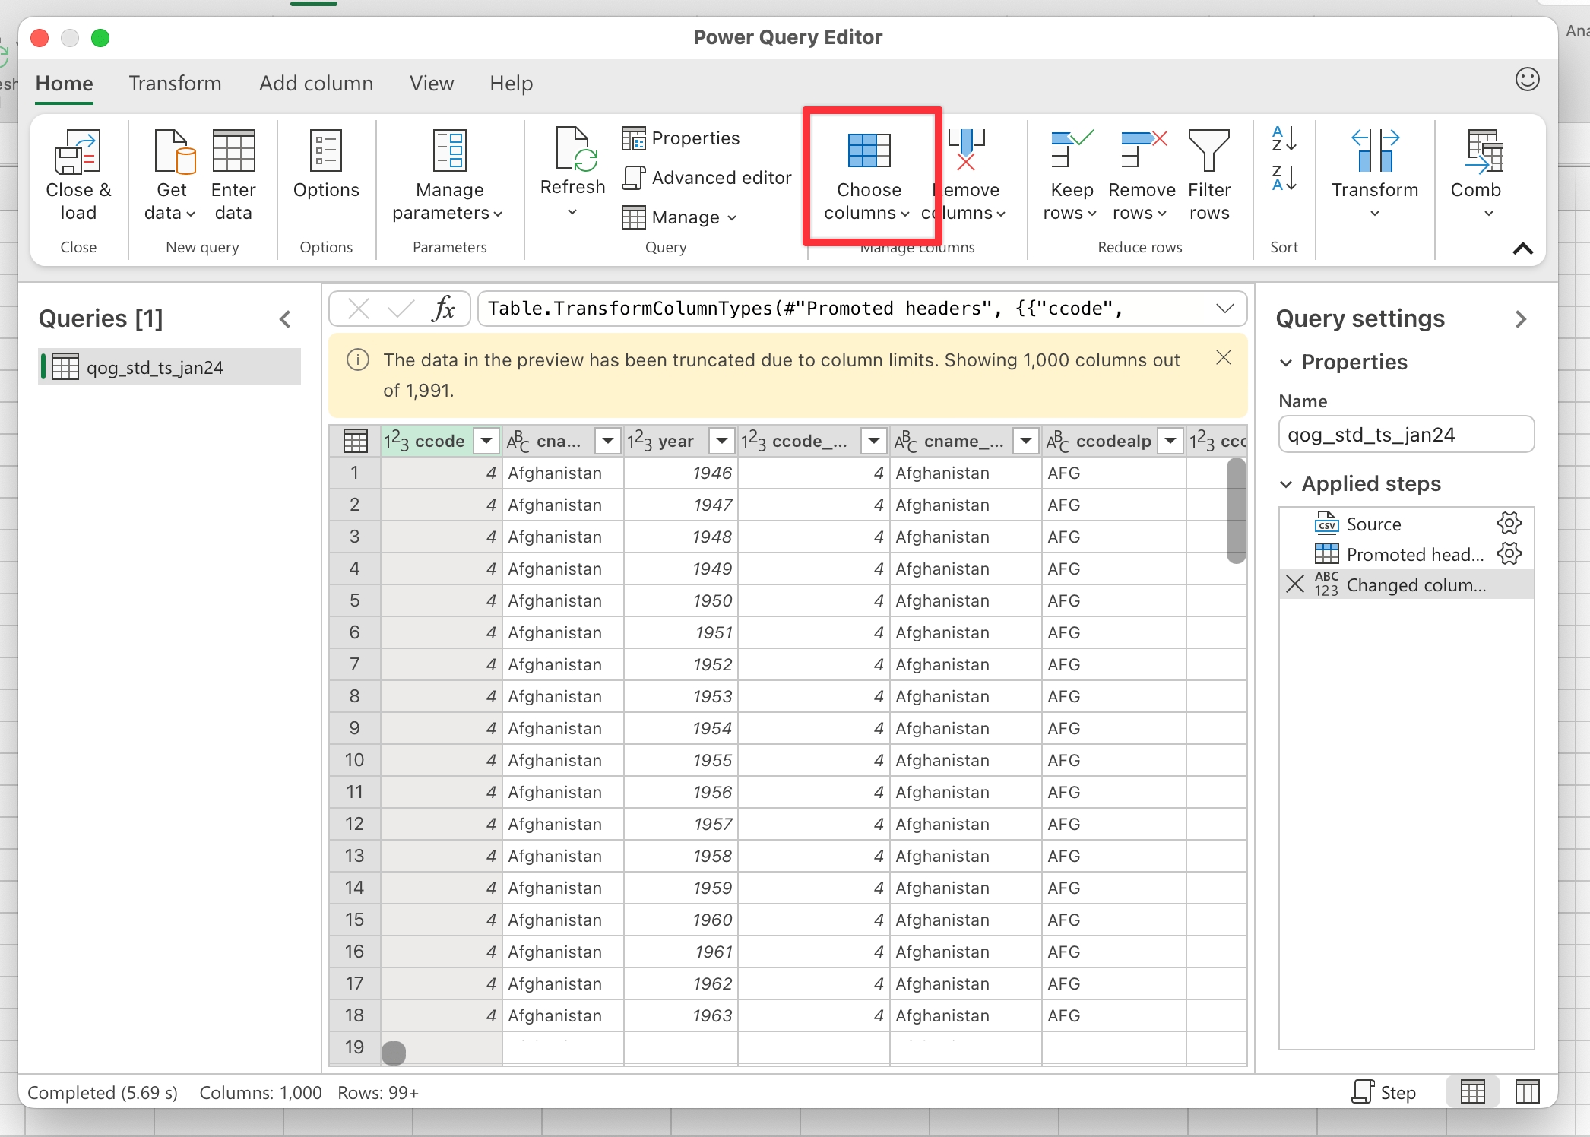Click the Refresh icon

[575, 149]
